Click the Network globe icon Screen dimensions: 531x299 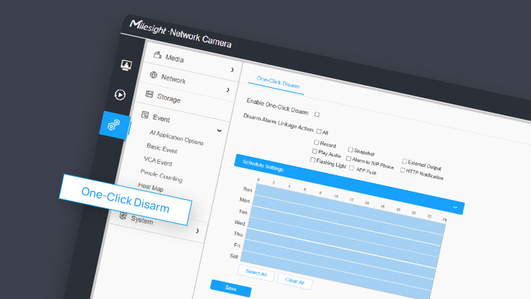tap(153, 75)
